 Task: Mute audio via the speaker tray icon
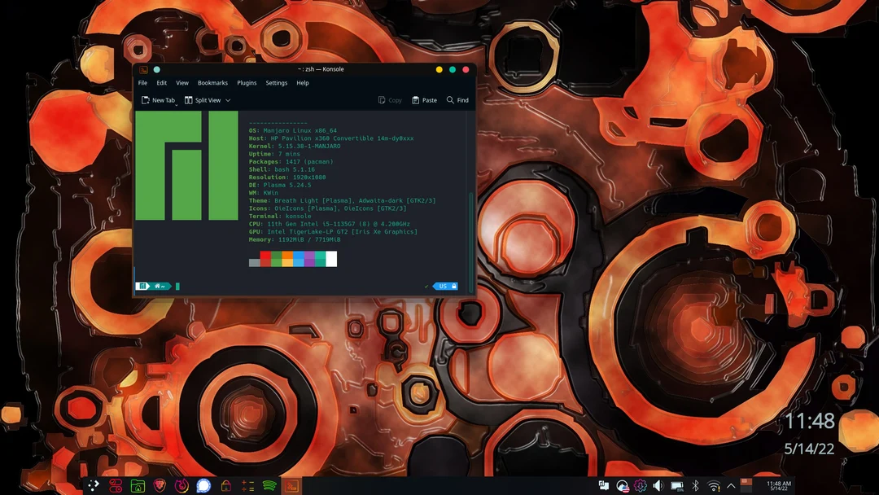(658, 485)
